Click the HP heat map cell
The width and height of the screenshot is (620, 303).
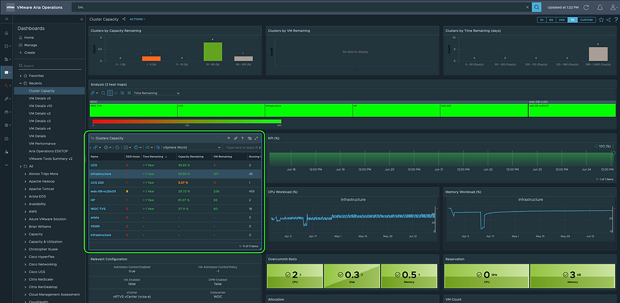click(396, 111)
